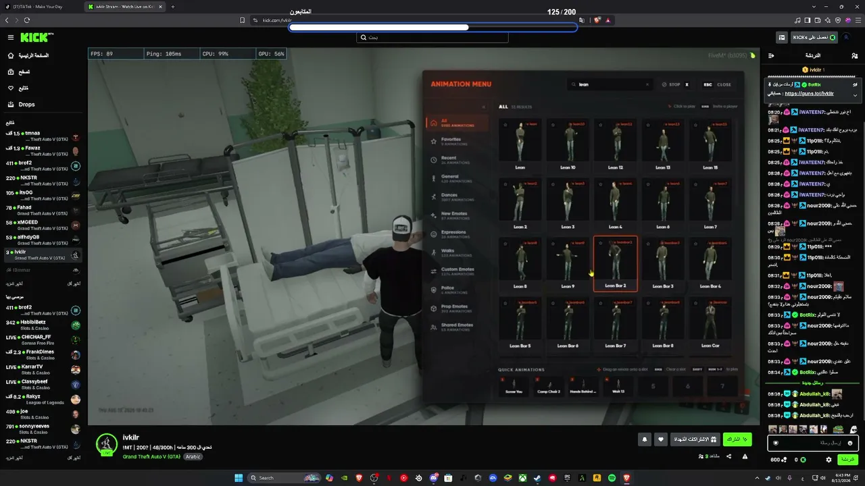Image resolution: width=865 pixels, height=486 pixels.
Task: Collapse the animation category sidebar
Action: coord(483,107)
